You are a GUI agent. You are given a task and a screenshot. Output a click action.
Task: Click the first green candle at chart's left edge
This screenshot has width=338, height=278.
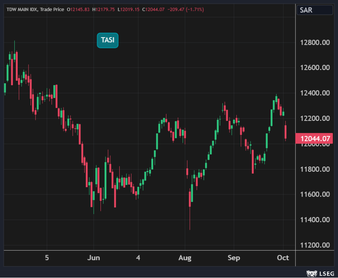(5, 88)
